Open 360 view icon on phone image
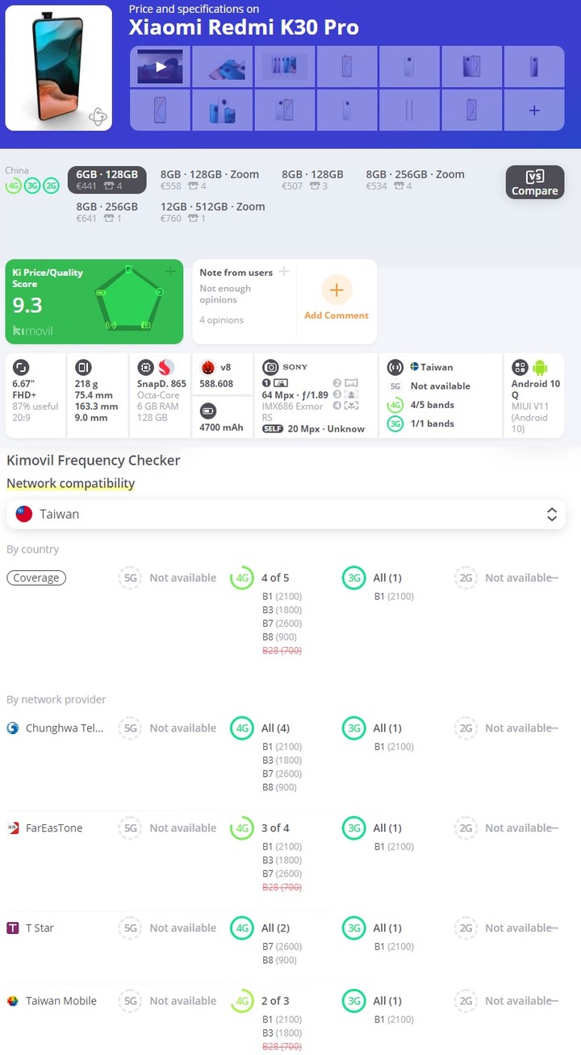581x1055 pixels. coord(98,116)
